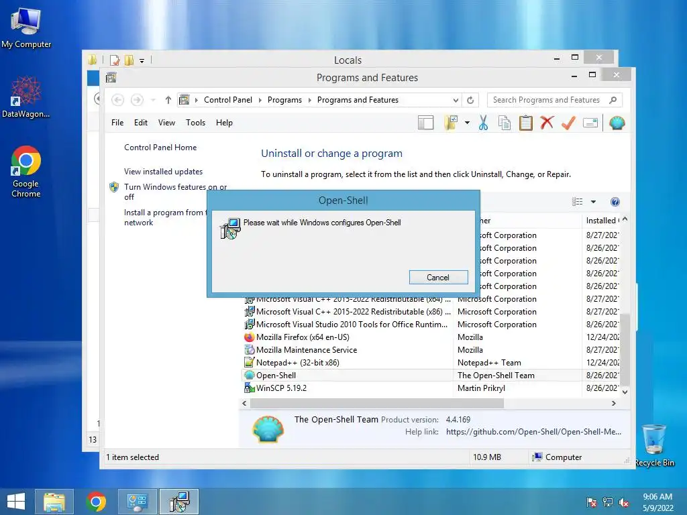The width and height of the screenshot is (687, 515).
Task: Open Google Chrome desktop shortcut
Action: point(26,171)
